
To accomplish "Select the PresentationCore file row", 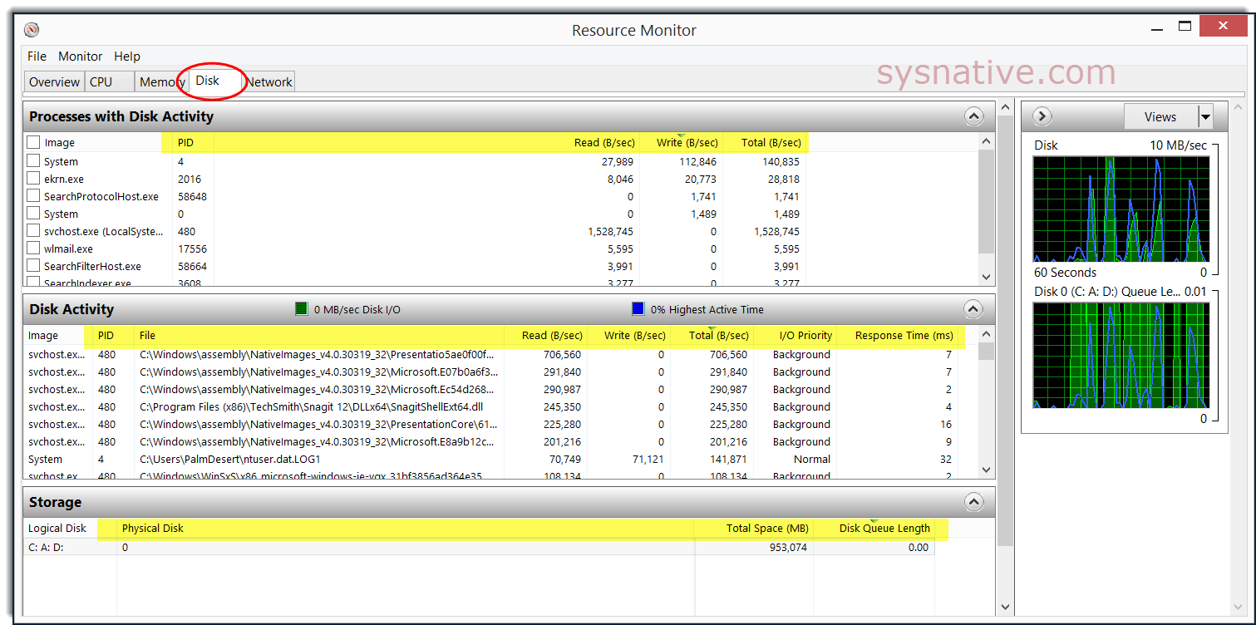I will 490,424.
